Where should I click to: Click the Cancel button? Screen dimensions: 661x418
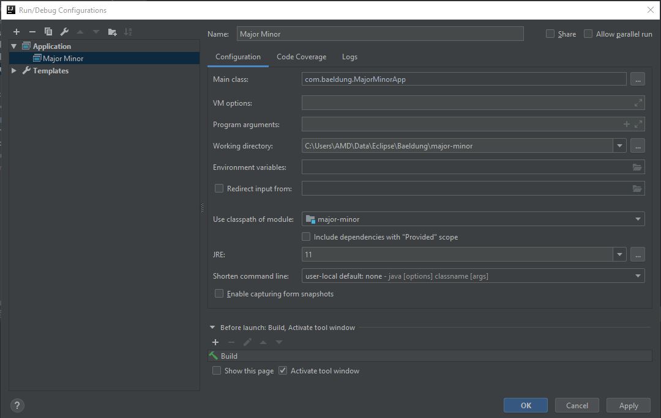577,405
